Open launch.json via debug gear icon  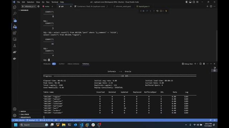click(x=38, y=6)
